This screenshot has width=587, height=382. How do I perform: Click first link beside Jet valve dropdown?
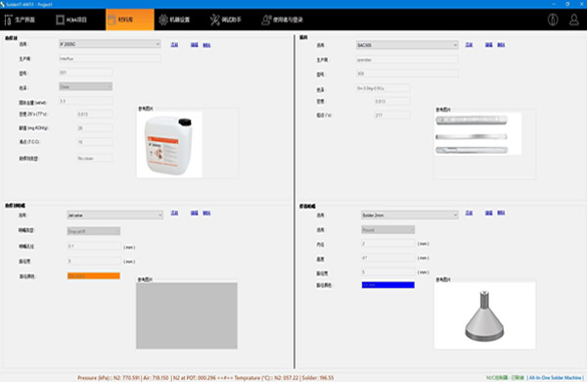[x=174, y=213]
